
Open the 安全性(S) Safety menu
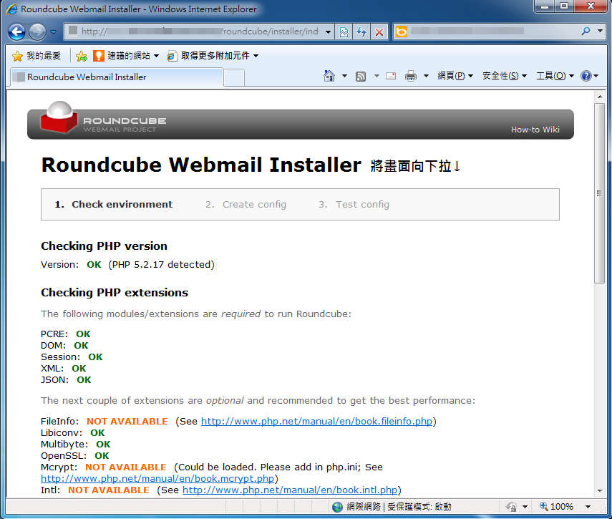[x=505, y=76]
